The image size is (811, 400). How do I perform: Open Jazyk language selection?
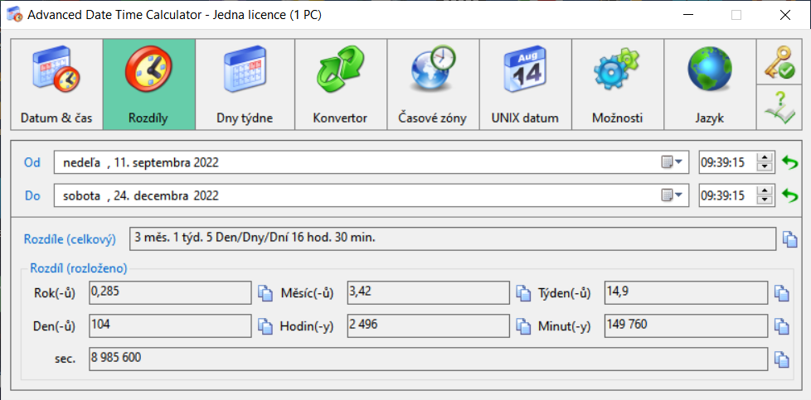point(709,84)
